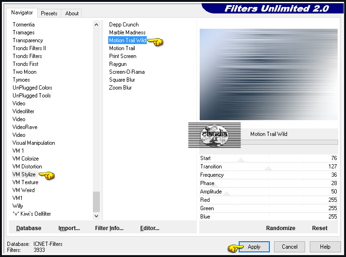Image resolution: width=346 pixels, height=257 pixels.
Task: Choose the Marble Madness filter
Action: tap(127, 32)
